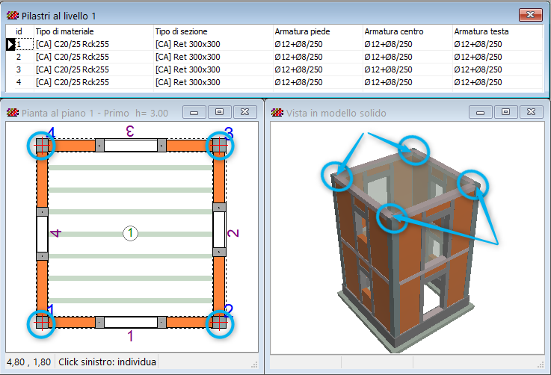Close the Pilastri al livello 1 table window
Image resolution: width=551 pixels, height=375 pixels.
530,15
